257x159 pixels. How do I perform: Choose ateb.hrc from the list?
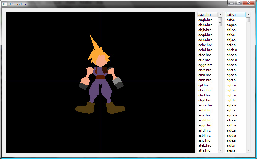[x=208, y=145]
